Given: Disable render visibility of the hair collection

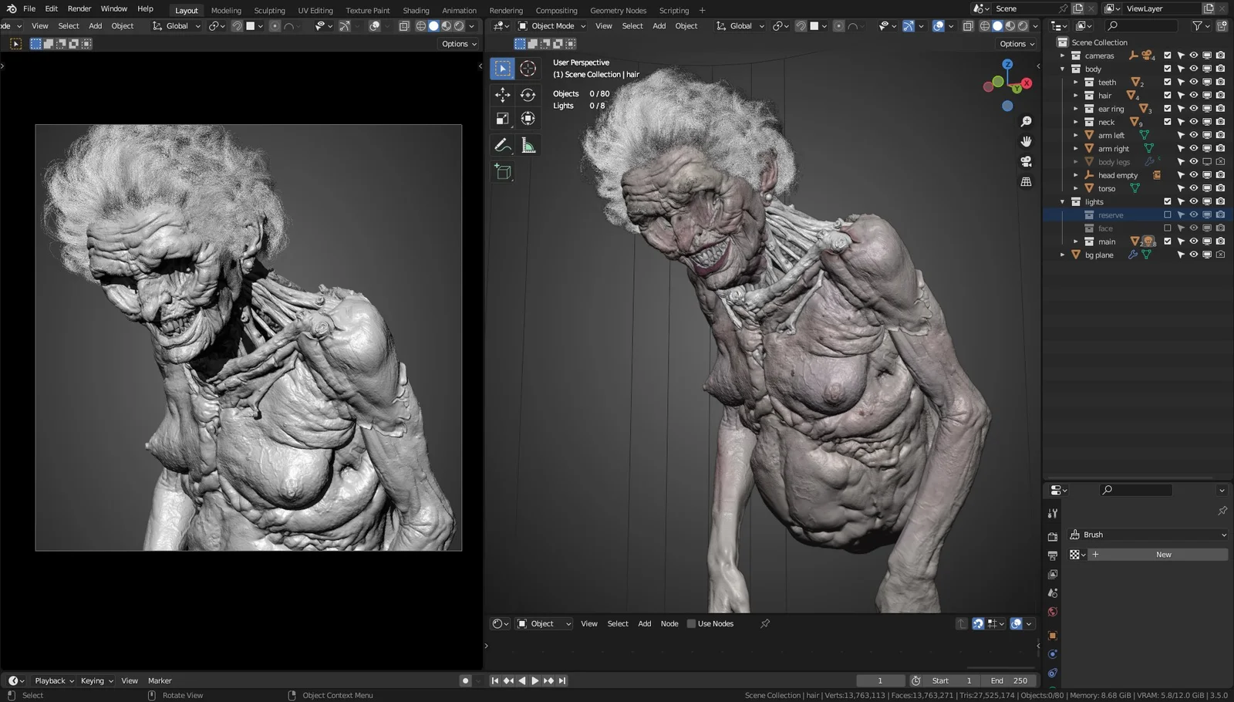Looking at the screenshot, I should [1219, 95].
